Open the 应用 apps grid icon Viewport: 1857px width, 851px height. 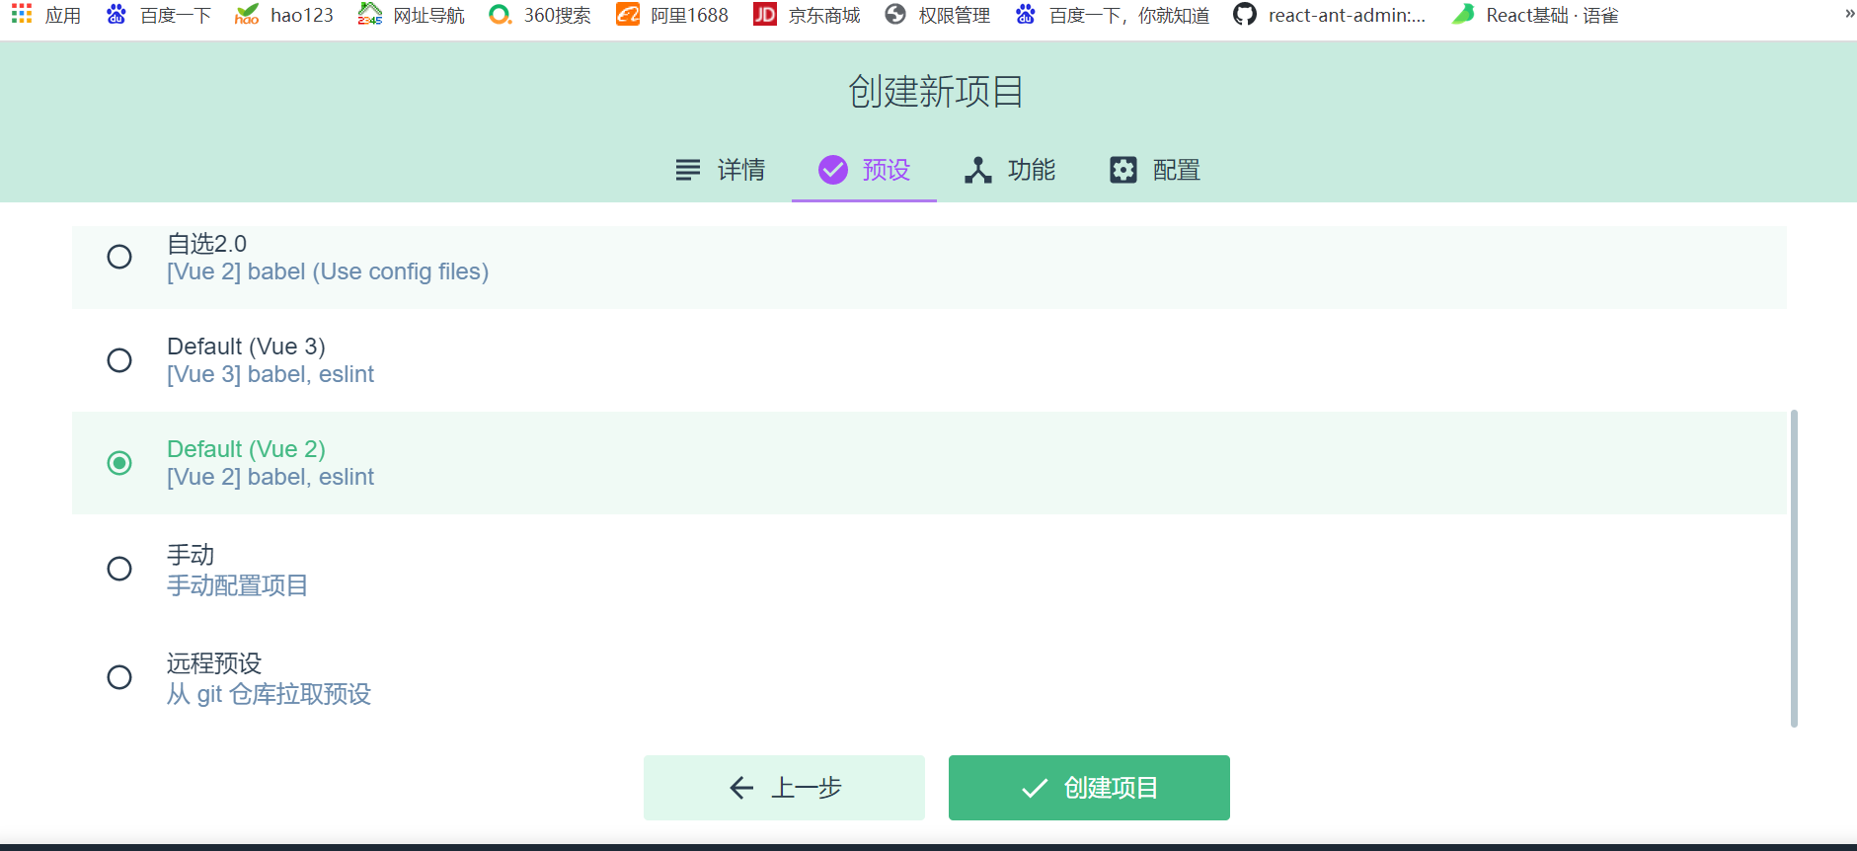22,15
